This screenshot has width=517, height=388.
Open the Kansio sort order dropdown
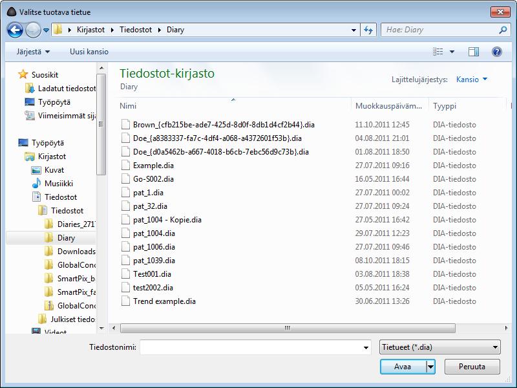[472, 80]
